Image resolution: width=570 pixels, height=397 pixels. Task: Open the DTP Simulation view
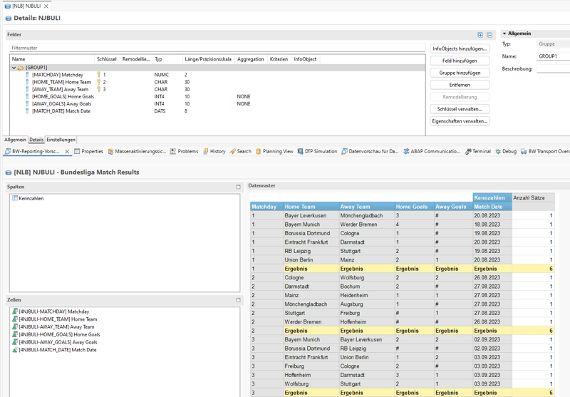[x=317, y=152]
